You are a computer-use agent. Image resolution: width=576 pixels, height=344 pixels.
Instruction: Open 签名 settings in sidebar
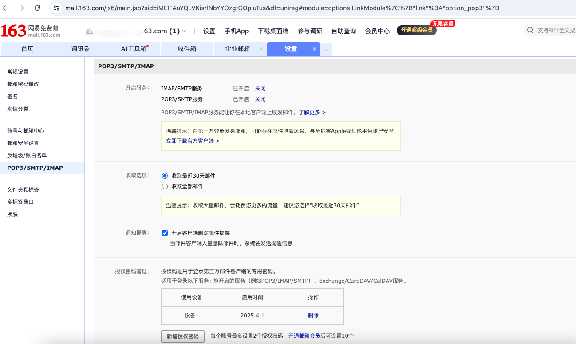coord(12,97)
